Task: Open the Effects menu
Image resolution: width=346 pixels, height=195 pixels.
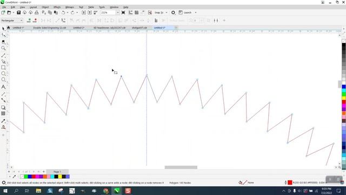Action: click(57, 7)
